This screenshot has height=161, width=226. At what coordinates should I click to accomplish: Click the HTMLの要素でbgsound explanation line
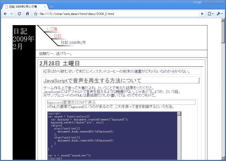coord(111,107)
